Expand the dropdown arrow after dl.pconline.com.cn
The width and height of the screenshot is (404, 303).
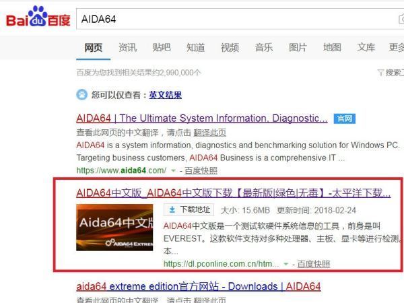click(285, 264)
